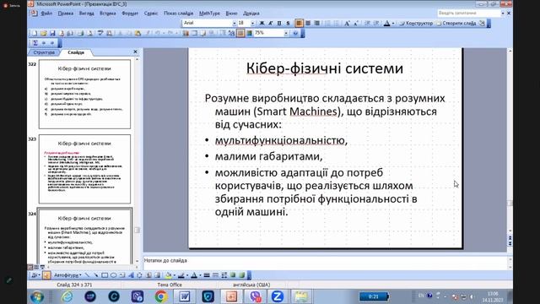Image resolution: width=540 pixels, height=304 pixels.
Task: Click the Arrow Style icon in drawing toolbar
Action: (224, 275)
